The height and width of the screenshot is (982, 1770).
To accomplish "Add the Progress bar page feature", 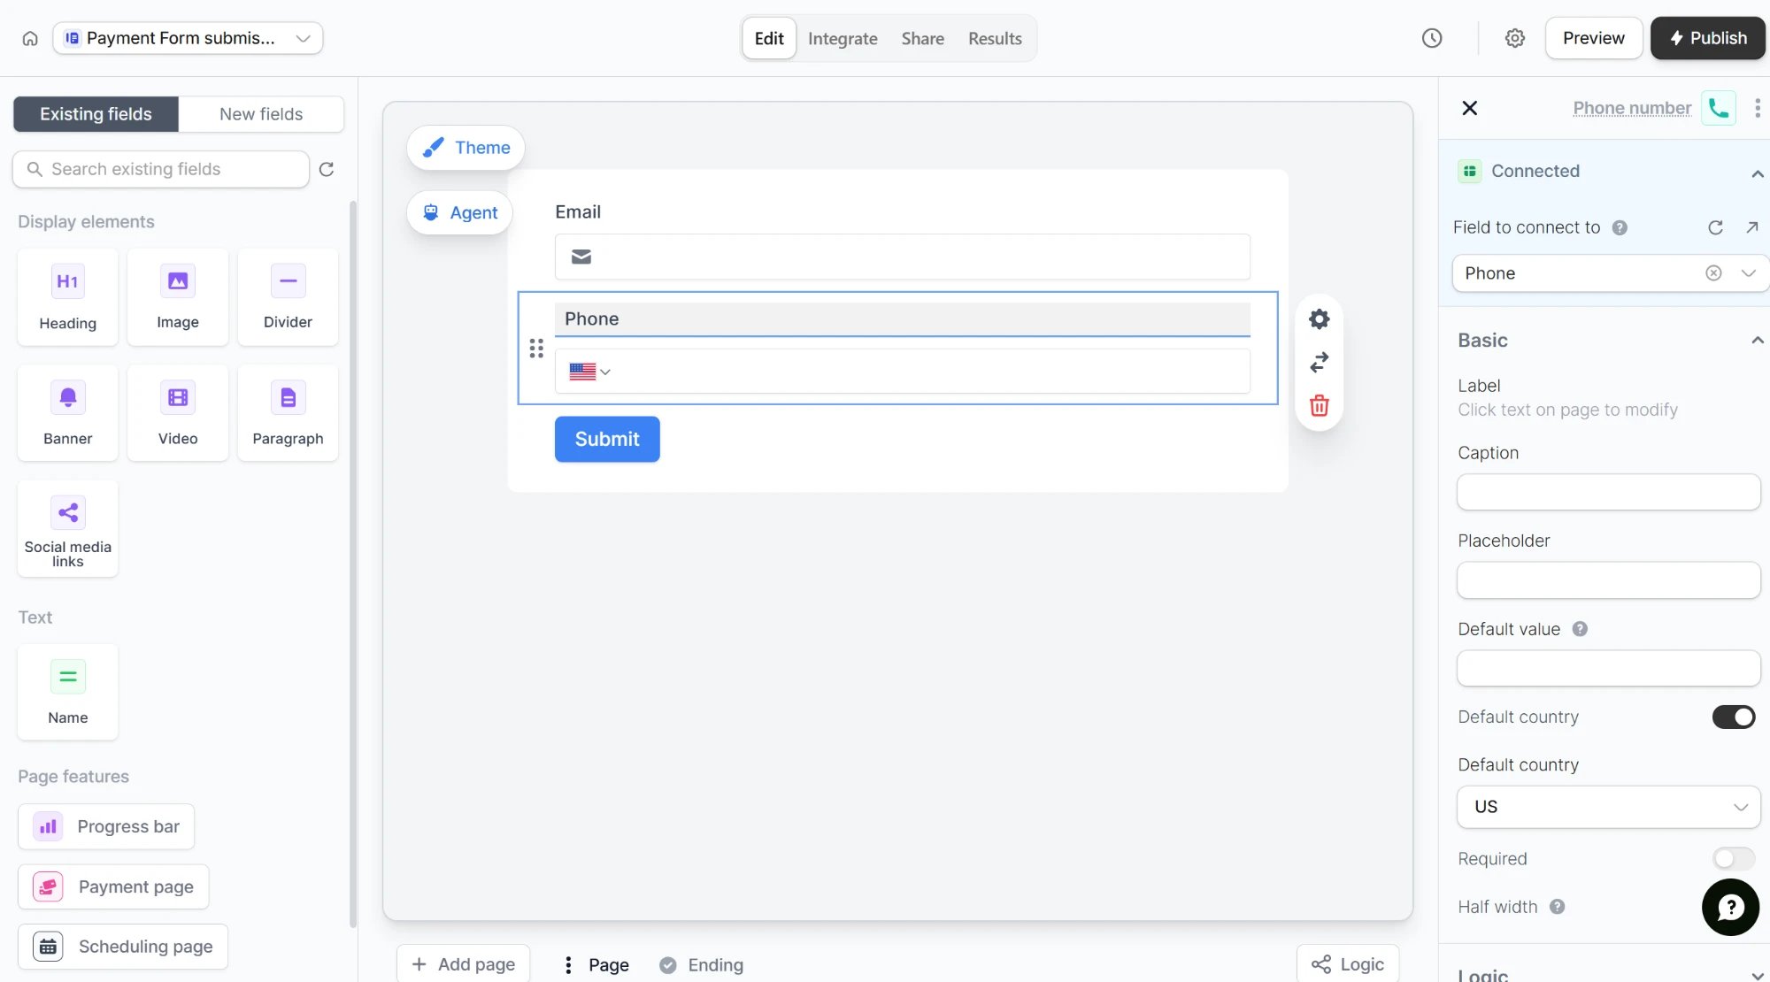I will 106,826.
